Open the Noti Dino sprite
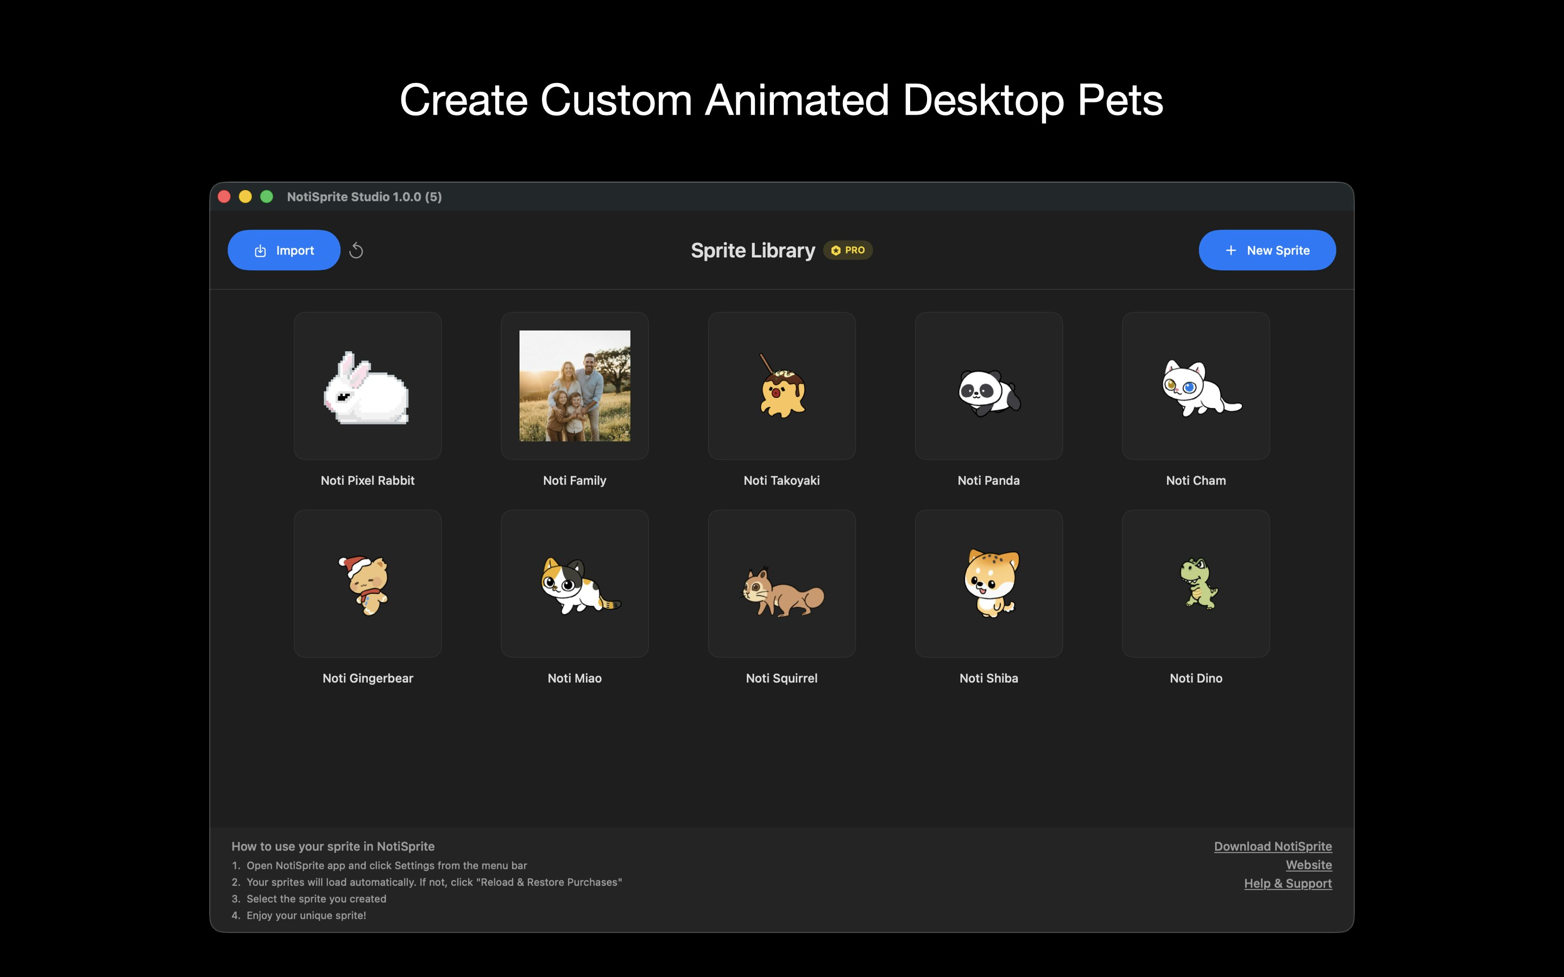1564x977 pixels. click(x=1196, y=583)
